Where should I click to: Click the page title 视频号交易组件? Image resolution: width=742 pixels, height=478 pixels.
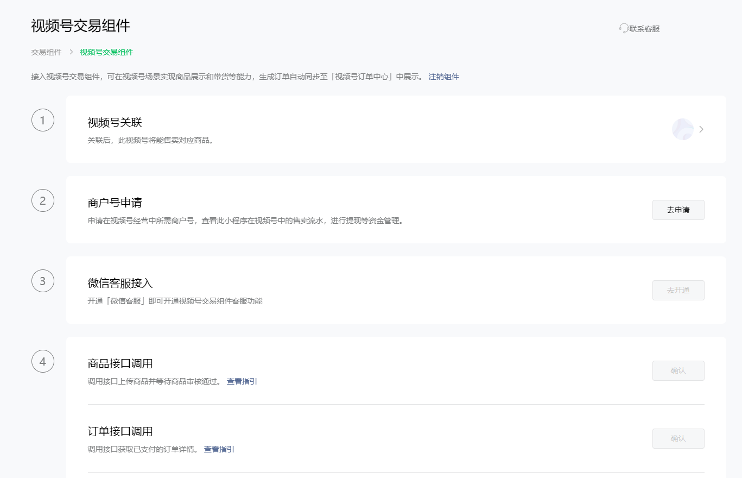point(80,26)
